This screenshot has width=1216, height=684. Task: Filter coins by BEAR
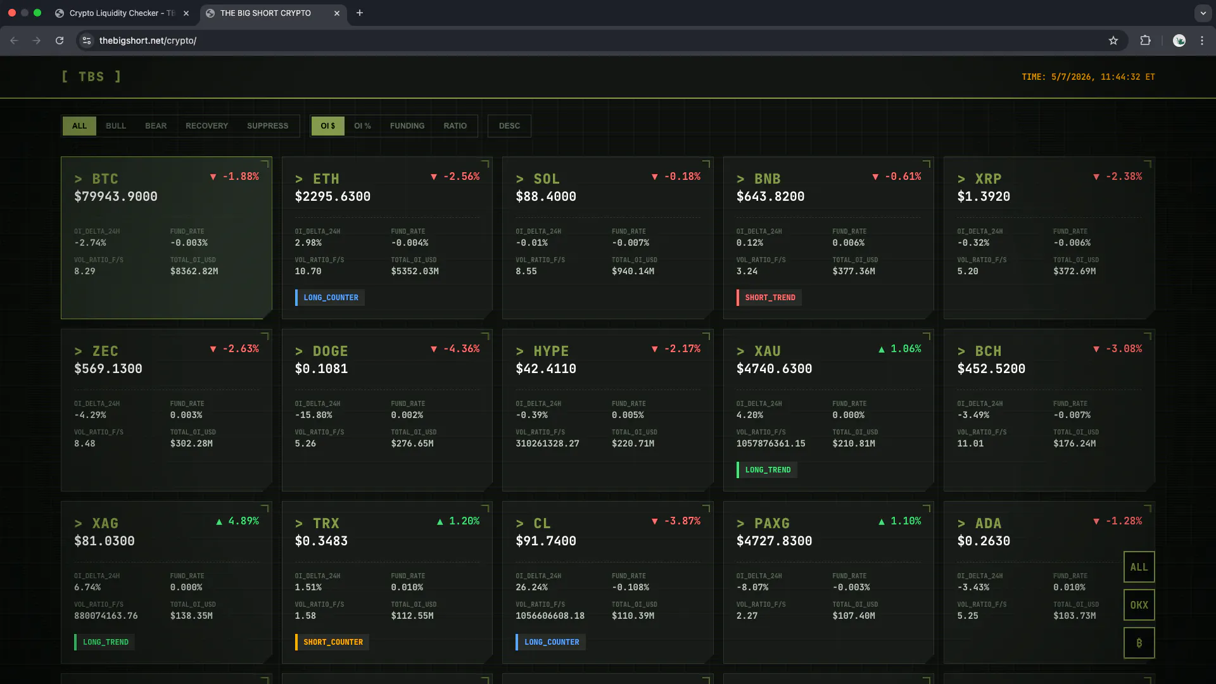click(156, 126)
